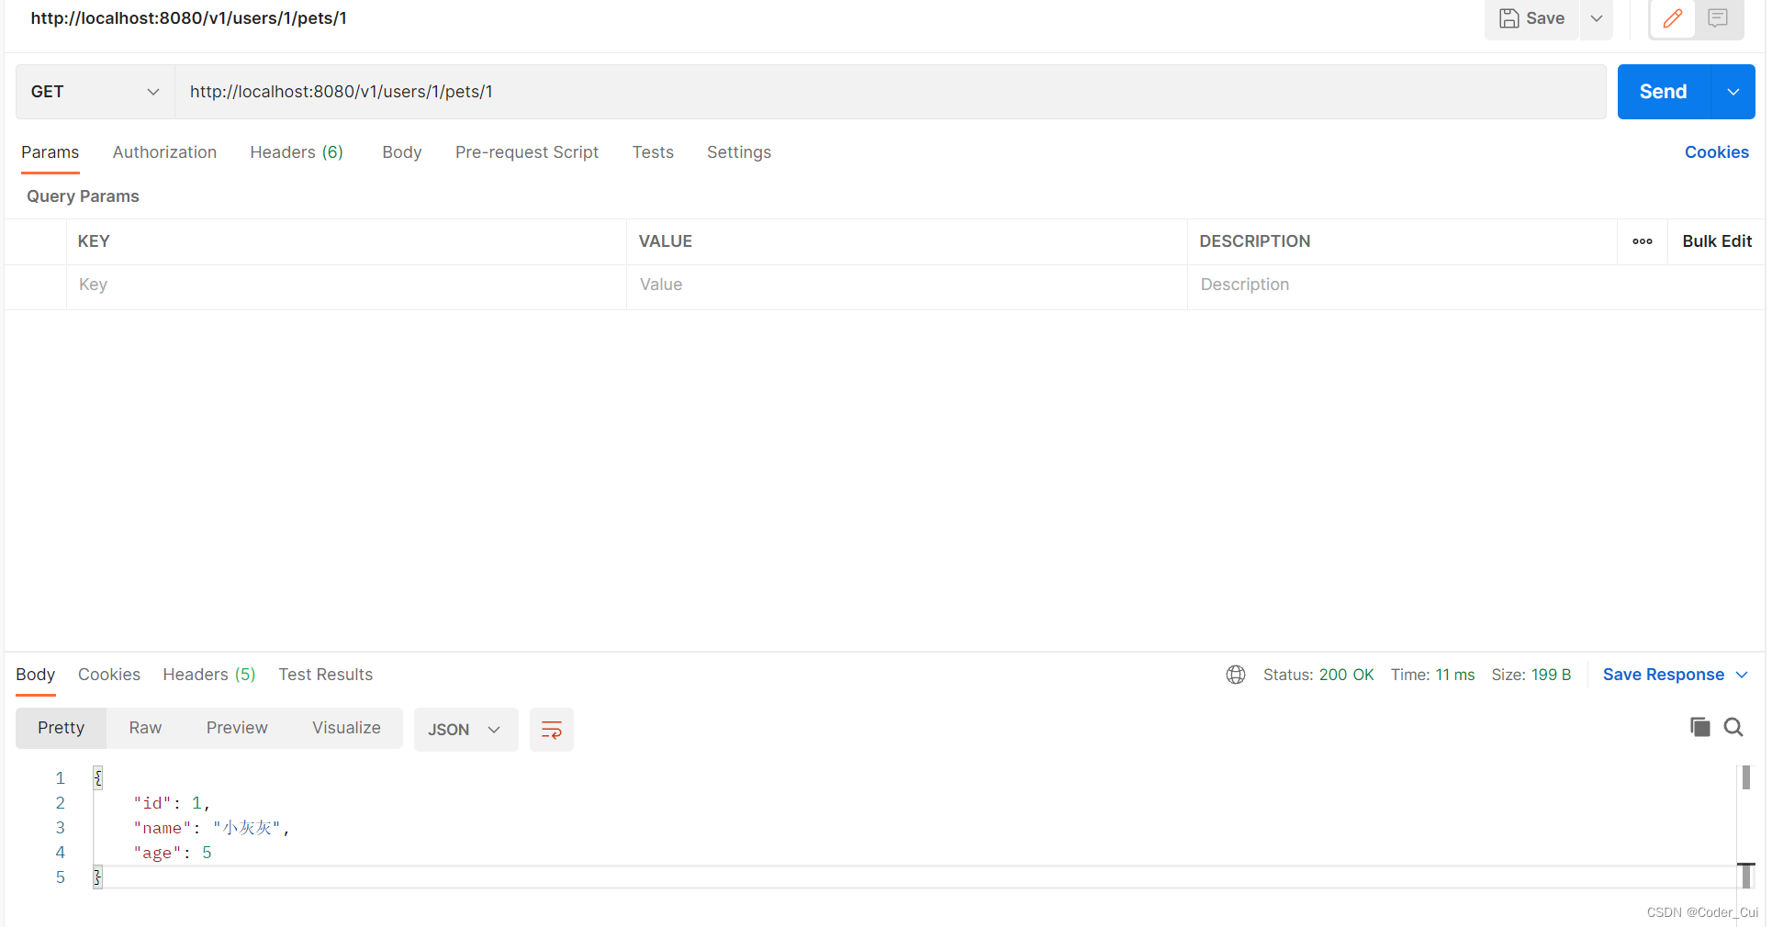
Task: Click the Save icon button
Action: (1531, 18)
